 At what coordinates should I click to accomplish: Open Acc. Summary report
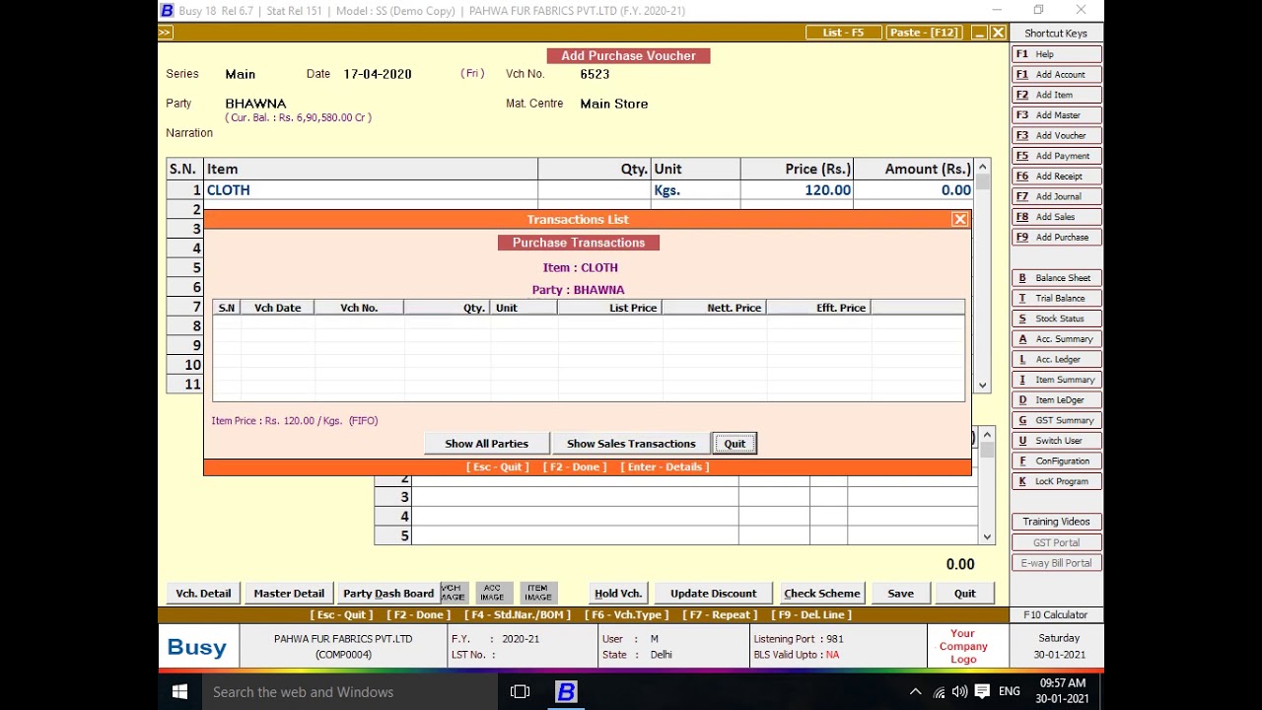(1057, 339)
